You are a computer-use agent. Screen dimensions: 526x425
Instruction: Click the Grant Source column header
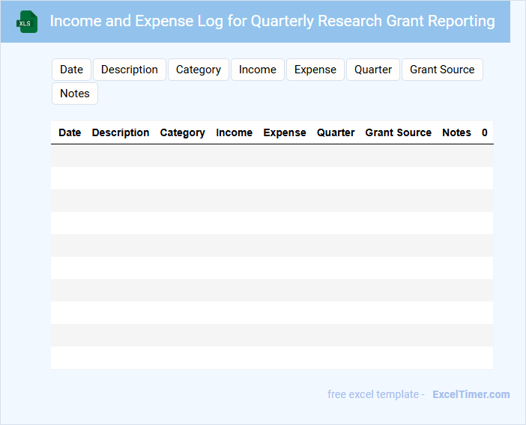398,132
